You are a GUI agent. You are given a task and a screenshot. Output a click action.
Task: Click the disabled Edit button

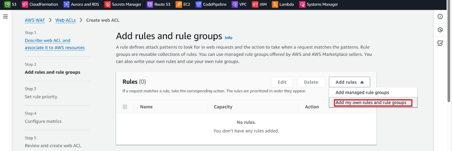pos(282,82)
